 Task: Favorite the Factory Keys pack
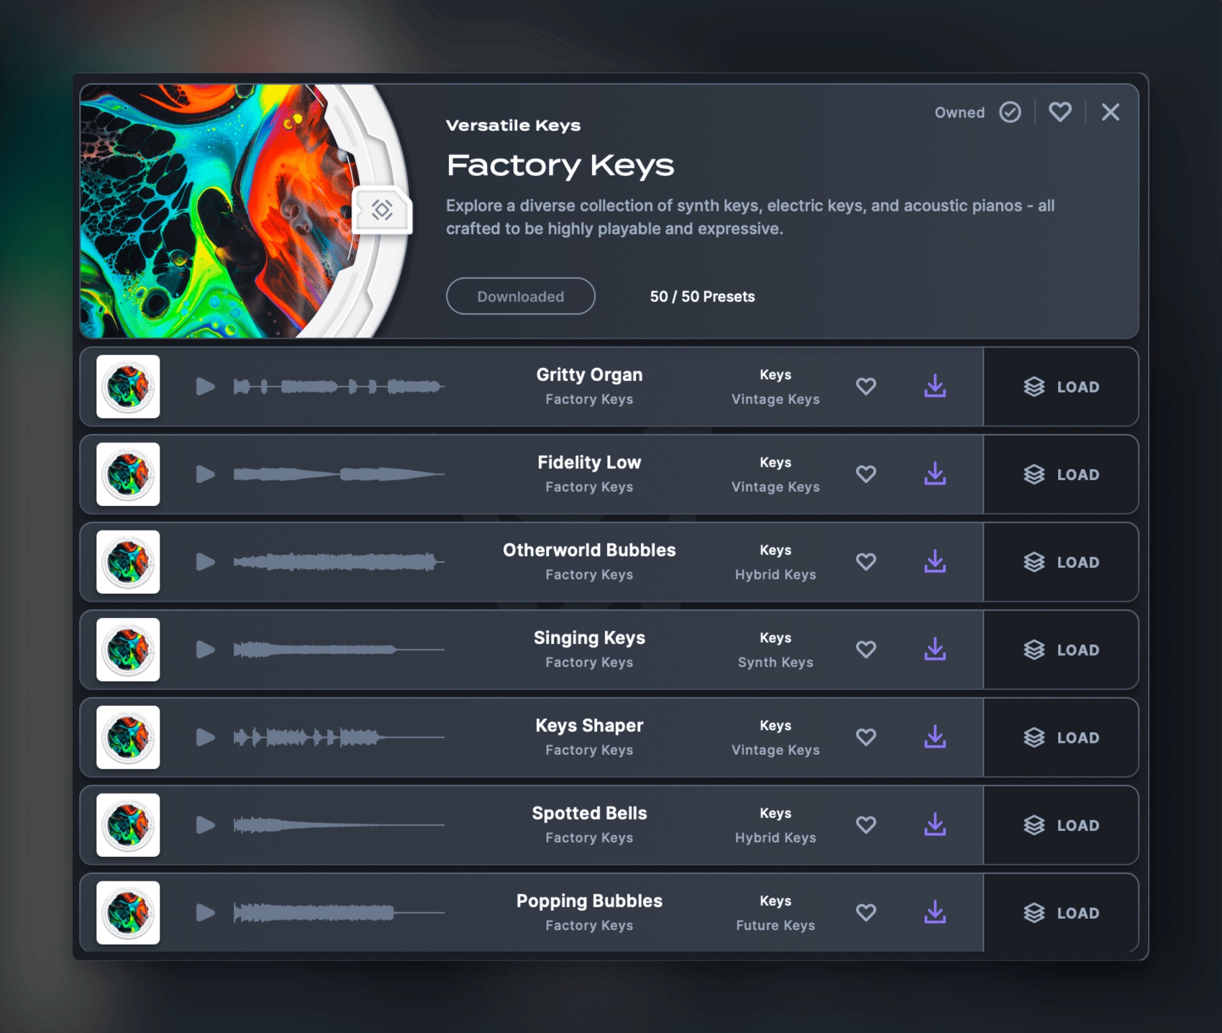point(1060,112)
